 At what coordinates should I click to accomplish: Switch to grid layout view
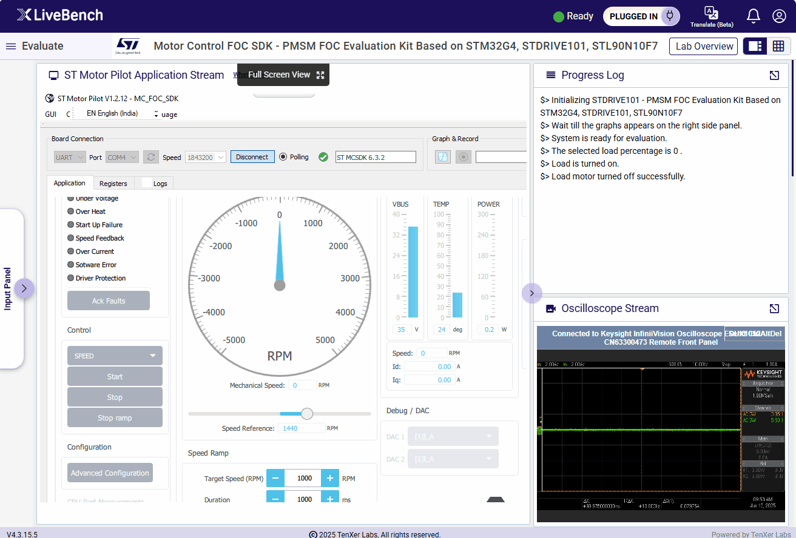778,46
